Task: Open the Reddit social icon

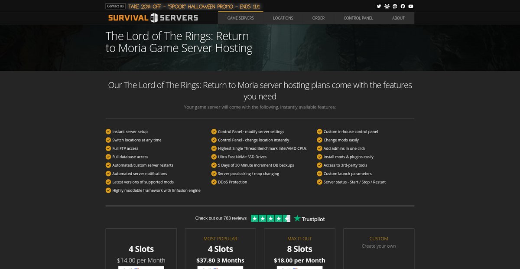Action: pyautogui.click(x=395, y=6)
